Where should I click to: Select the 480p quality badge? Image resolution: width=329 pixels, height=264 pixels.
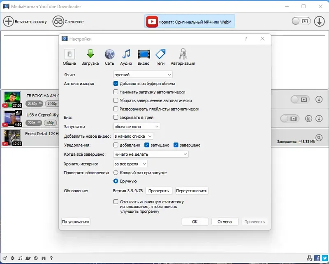[50, 123]
